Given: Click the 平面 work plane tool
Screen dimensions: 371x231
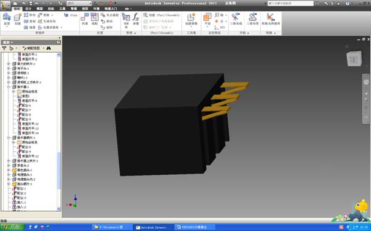Looking at the screenshot, I should tap(207, 19).
